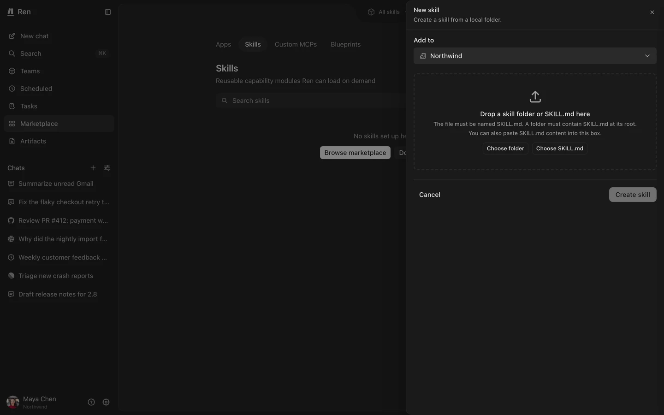Collapse the sidebar with the panel icon

pos(108,12)
